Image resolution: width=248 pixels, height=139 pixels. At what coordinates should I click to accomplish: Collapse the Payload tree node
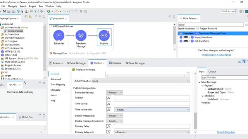tap(202, 86)
